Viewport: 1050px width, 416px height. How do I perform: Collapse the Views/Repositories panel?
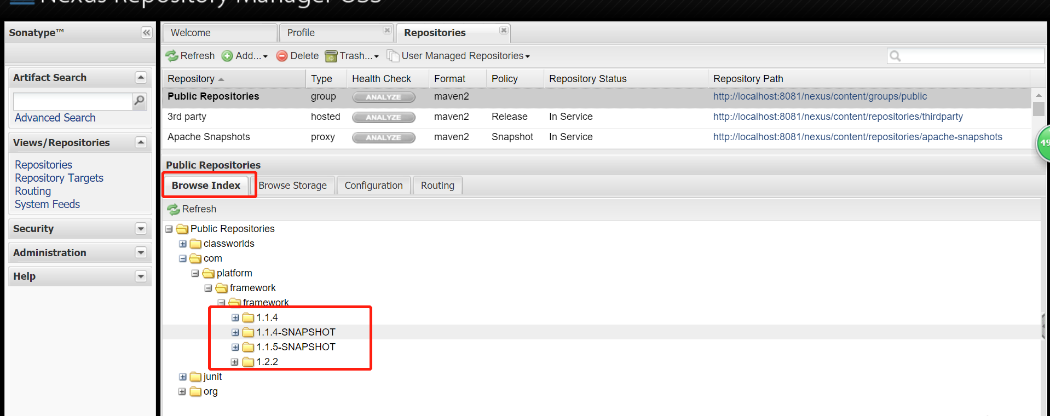click(141, 142)
